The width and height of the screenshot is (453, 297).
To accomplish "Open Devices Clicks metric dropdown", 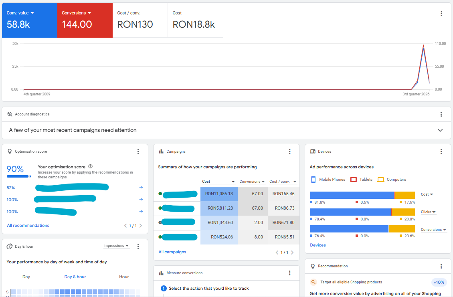I will 428,212.
